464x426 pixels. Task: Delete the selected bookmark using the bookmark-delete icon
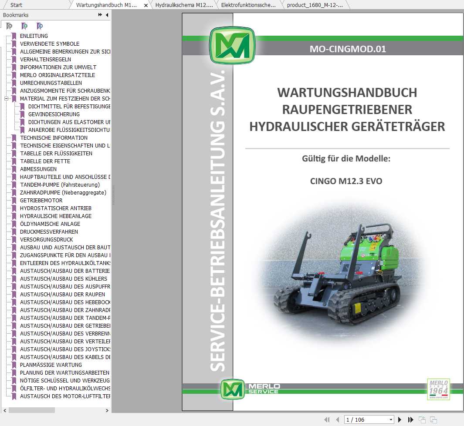coord(10,26)
